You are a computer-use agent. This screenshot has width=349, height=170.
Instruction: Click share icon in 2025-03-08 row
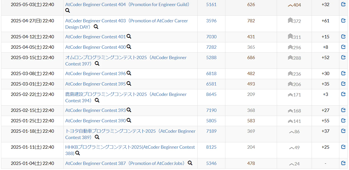pyautogui.click(x=343, y=73)
